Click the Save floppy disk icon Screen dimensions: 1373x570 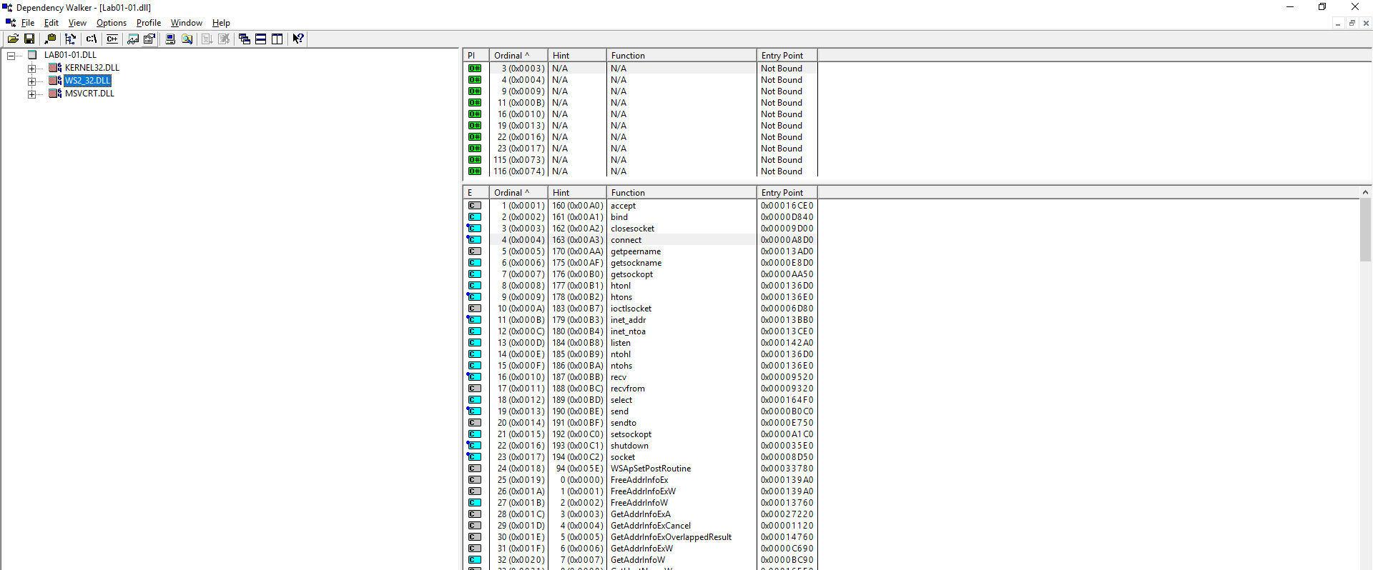29,39
